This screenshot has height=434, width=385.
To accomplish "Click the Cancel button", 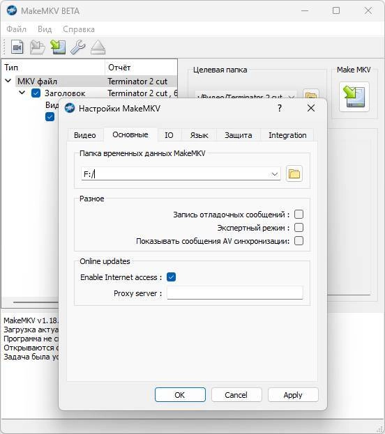I will click(x=236, y=395).
